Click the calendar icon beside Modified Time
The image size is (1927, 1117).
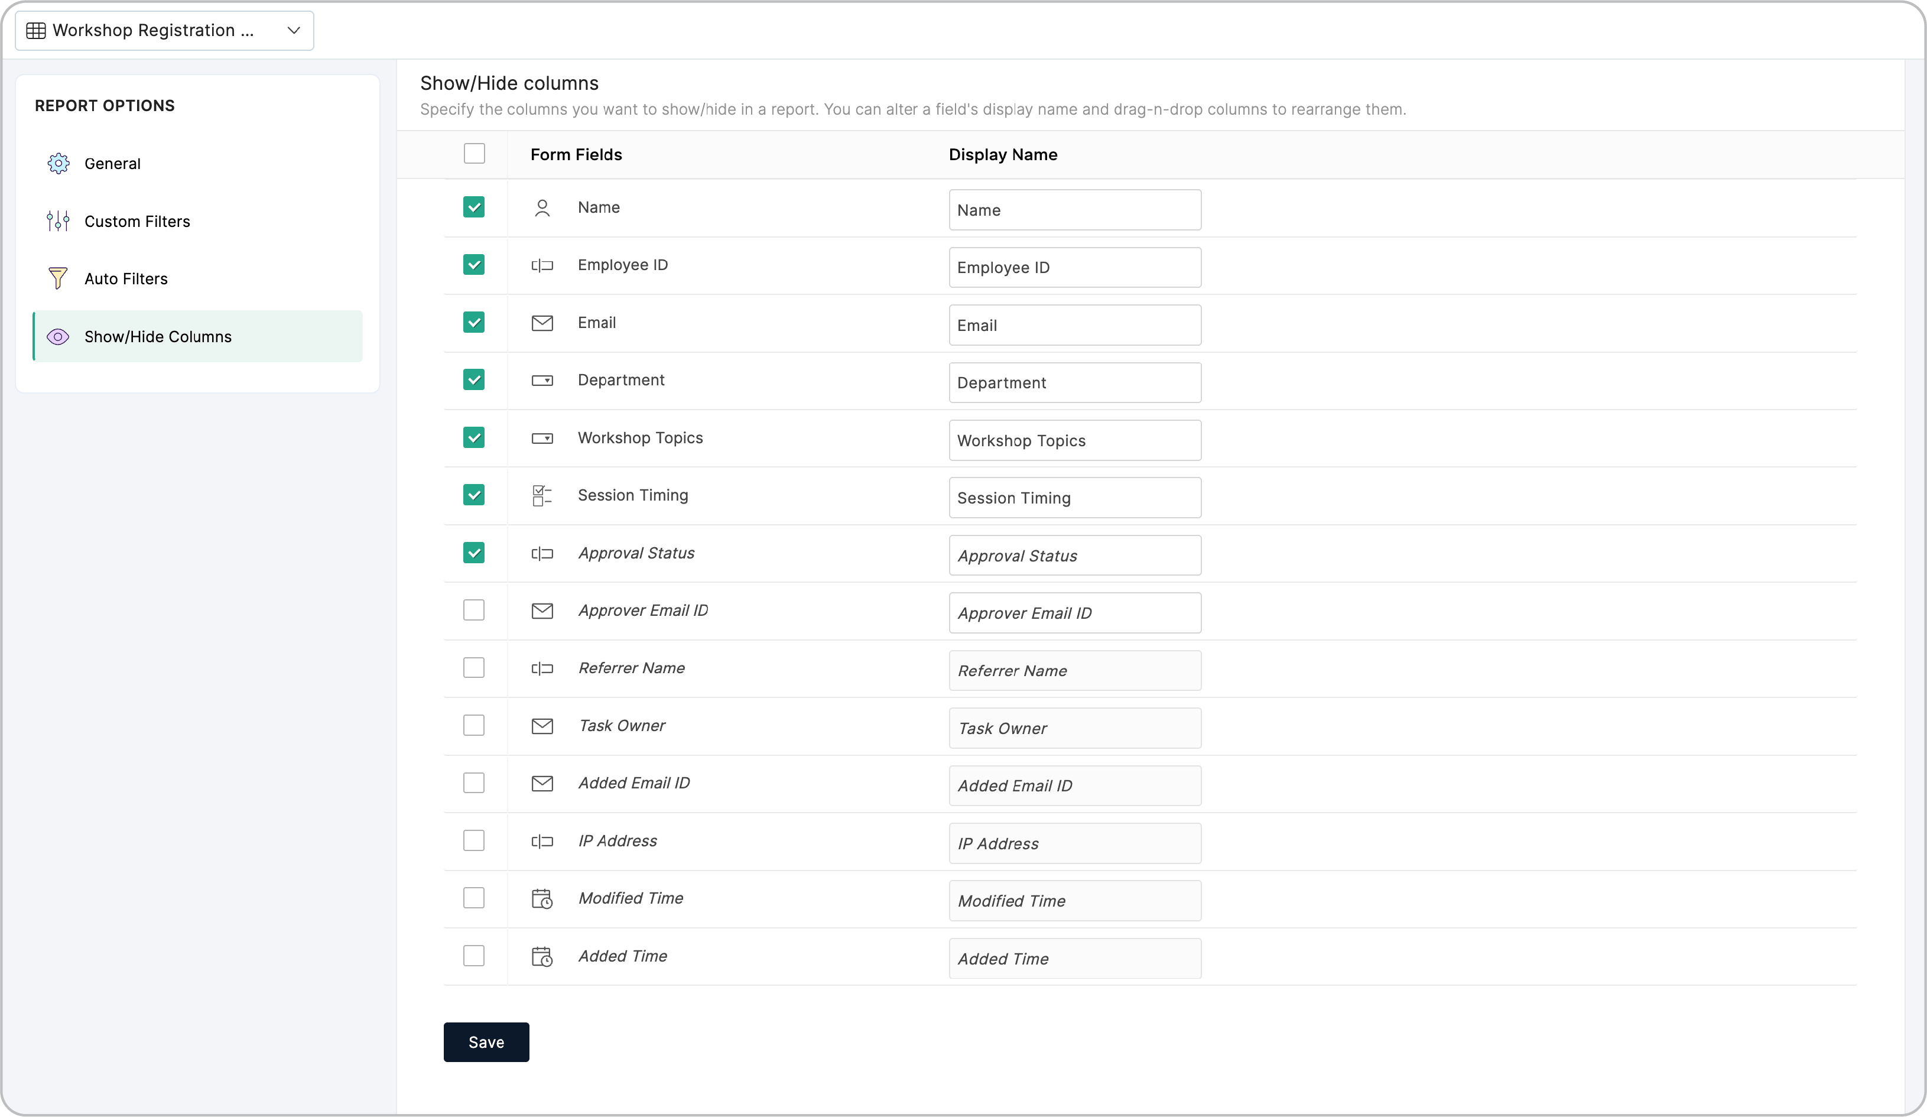[x=543, y=898]
